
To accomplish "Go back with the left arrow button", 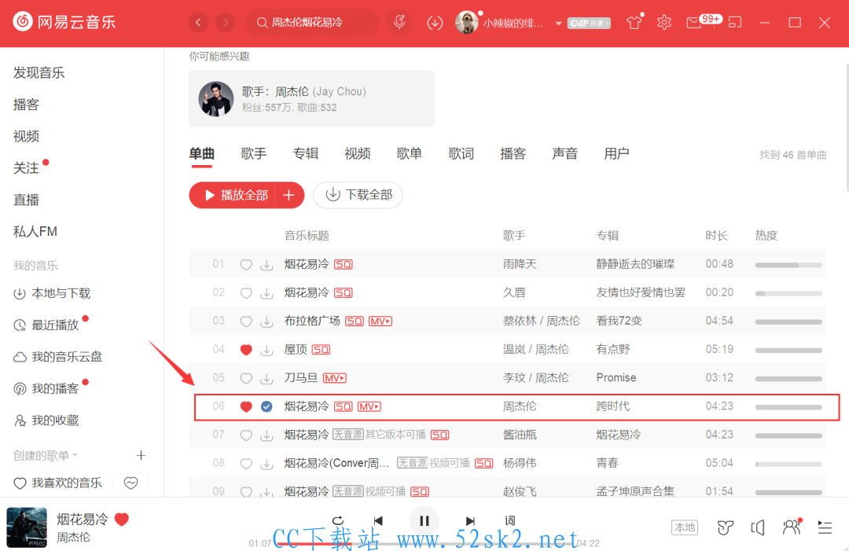I will [199, 22].
